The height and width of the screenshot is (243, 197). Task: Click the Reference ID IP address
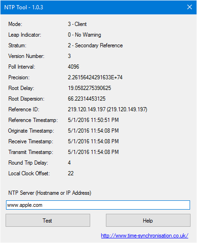click(x=107, y=109)
